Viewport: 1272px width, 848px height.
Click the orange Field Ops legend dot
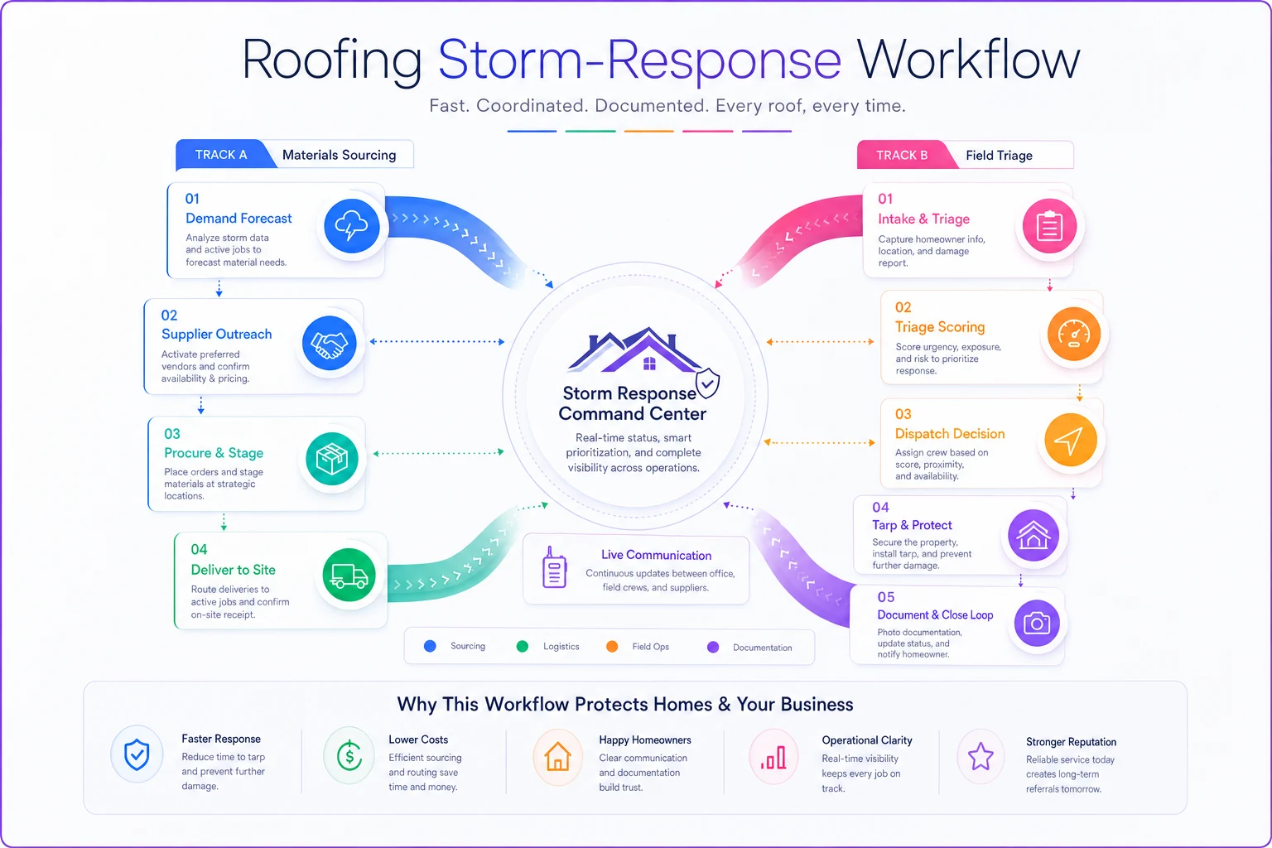click(612, 647)
